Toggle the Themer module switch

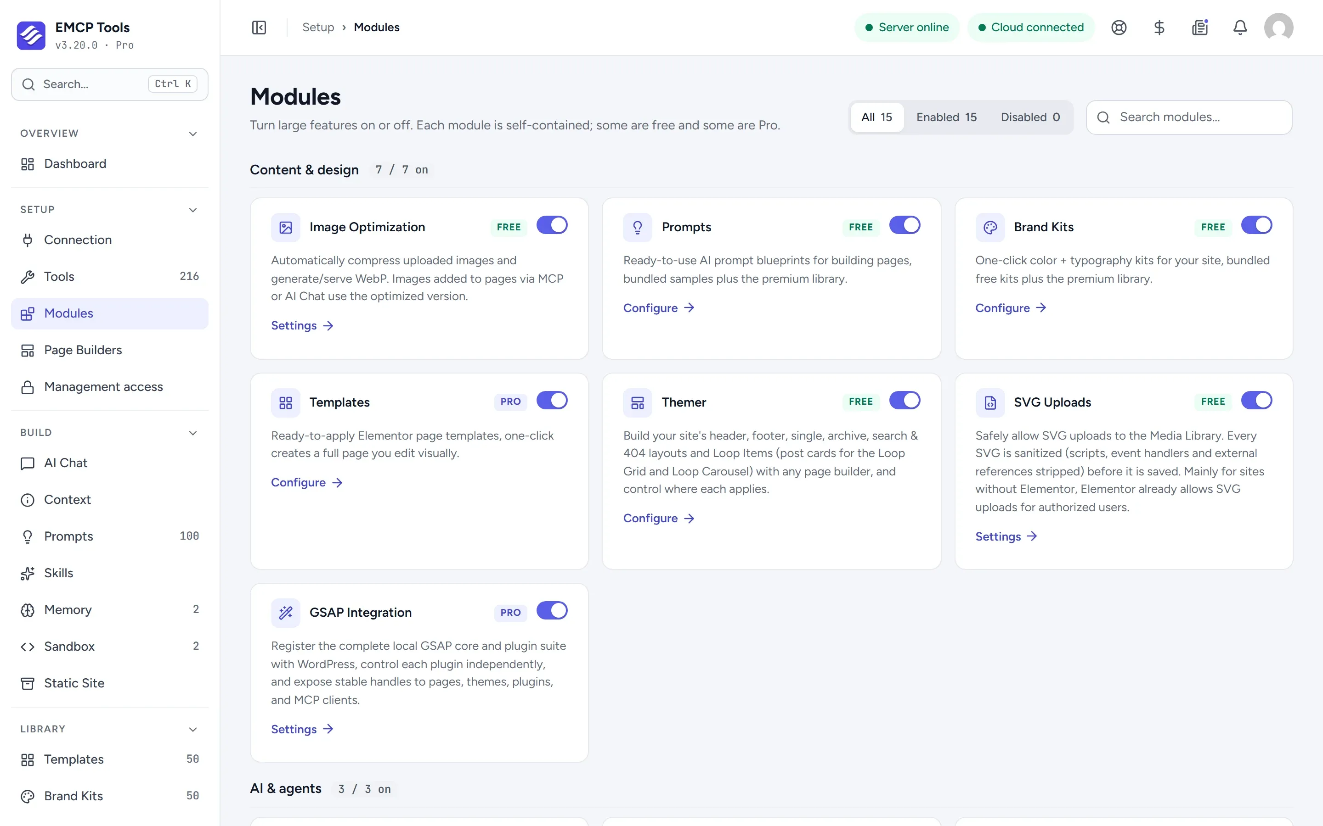point(904,401)
